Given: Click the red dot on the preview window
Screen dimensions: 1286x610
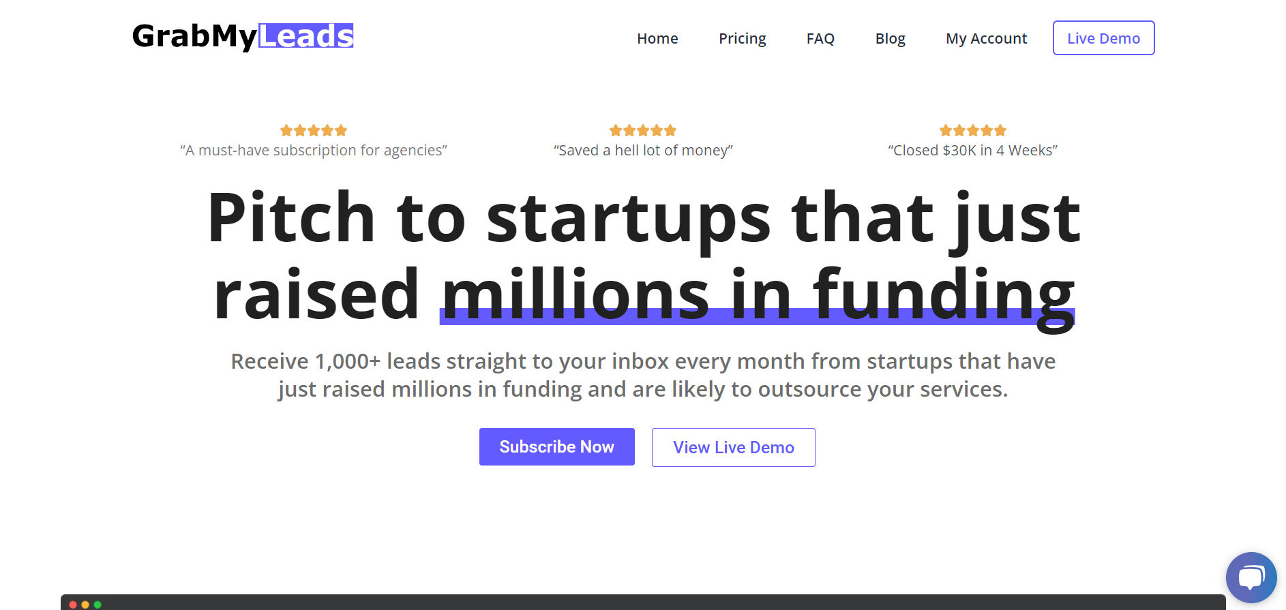Looking at the screenshot, I should (73, 605).
